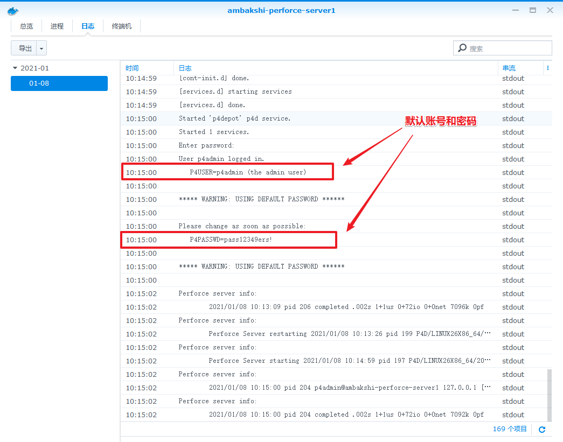Click the search magnifier icon
Viewport: 563px width, 442px height.
[x=462, y=48]
